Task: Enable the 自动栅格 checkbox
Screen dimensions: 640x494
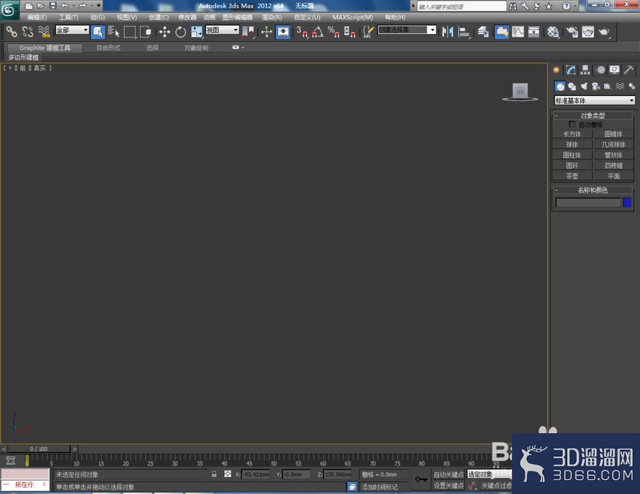Action: coord(572,124)
